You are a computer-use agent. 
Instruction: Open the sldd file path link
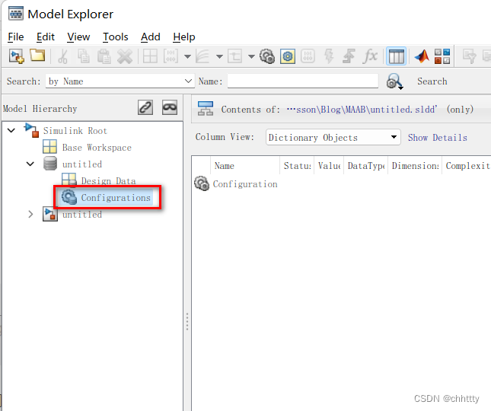coord(362,110)
